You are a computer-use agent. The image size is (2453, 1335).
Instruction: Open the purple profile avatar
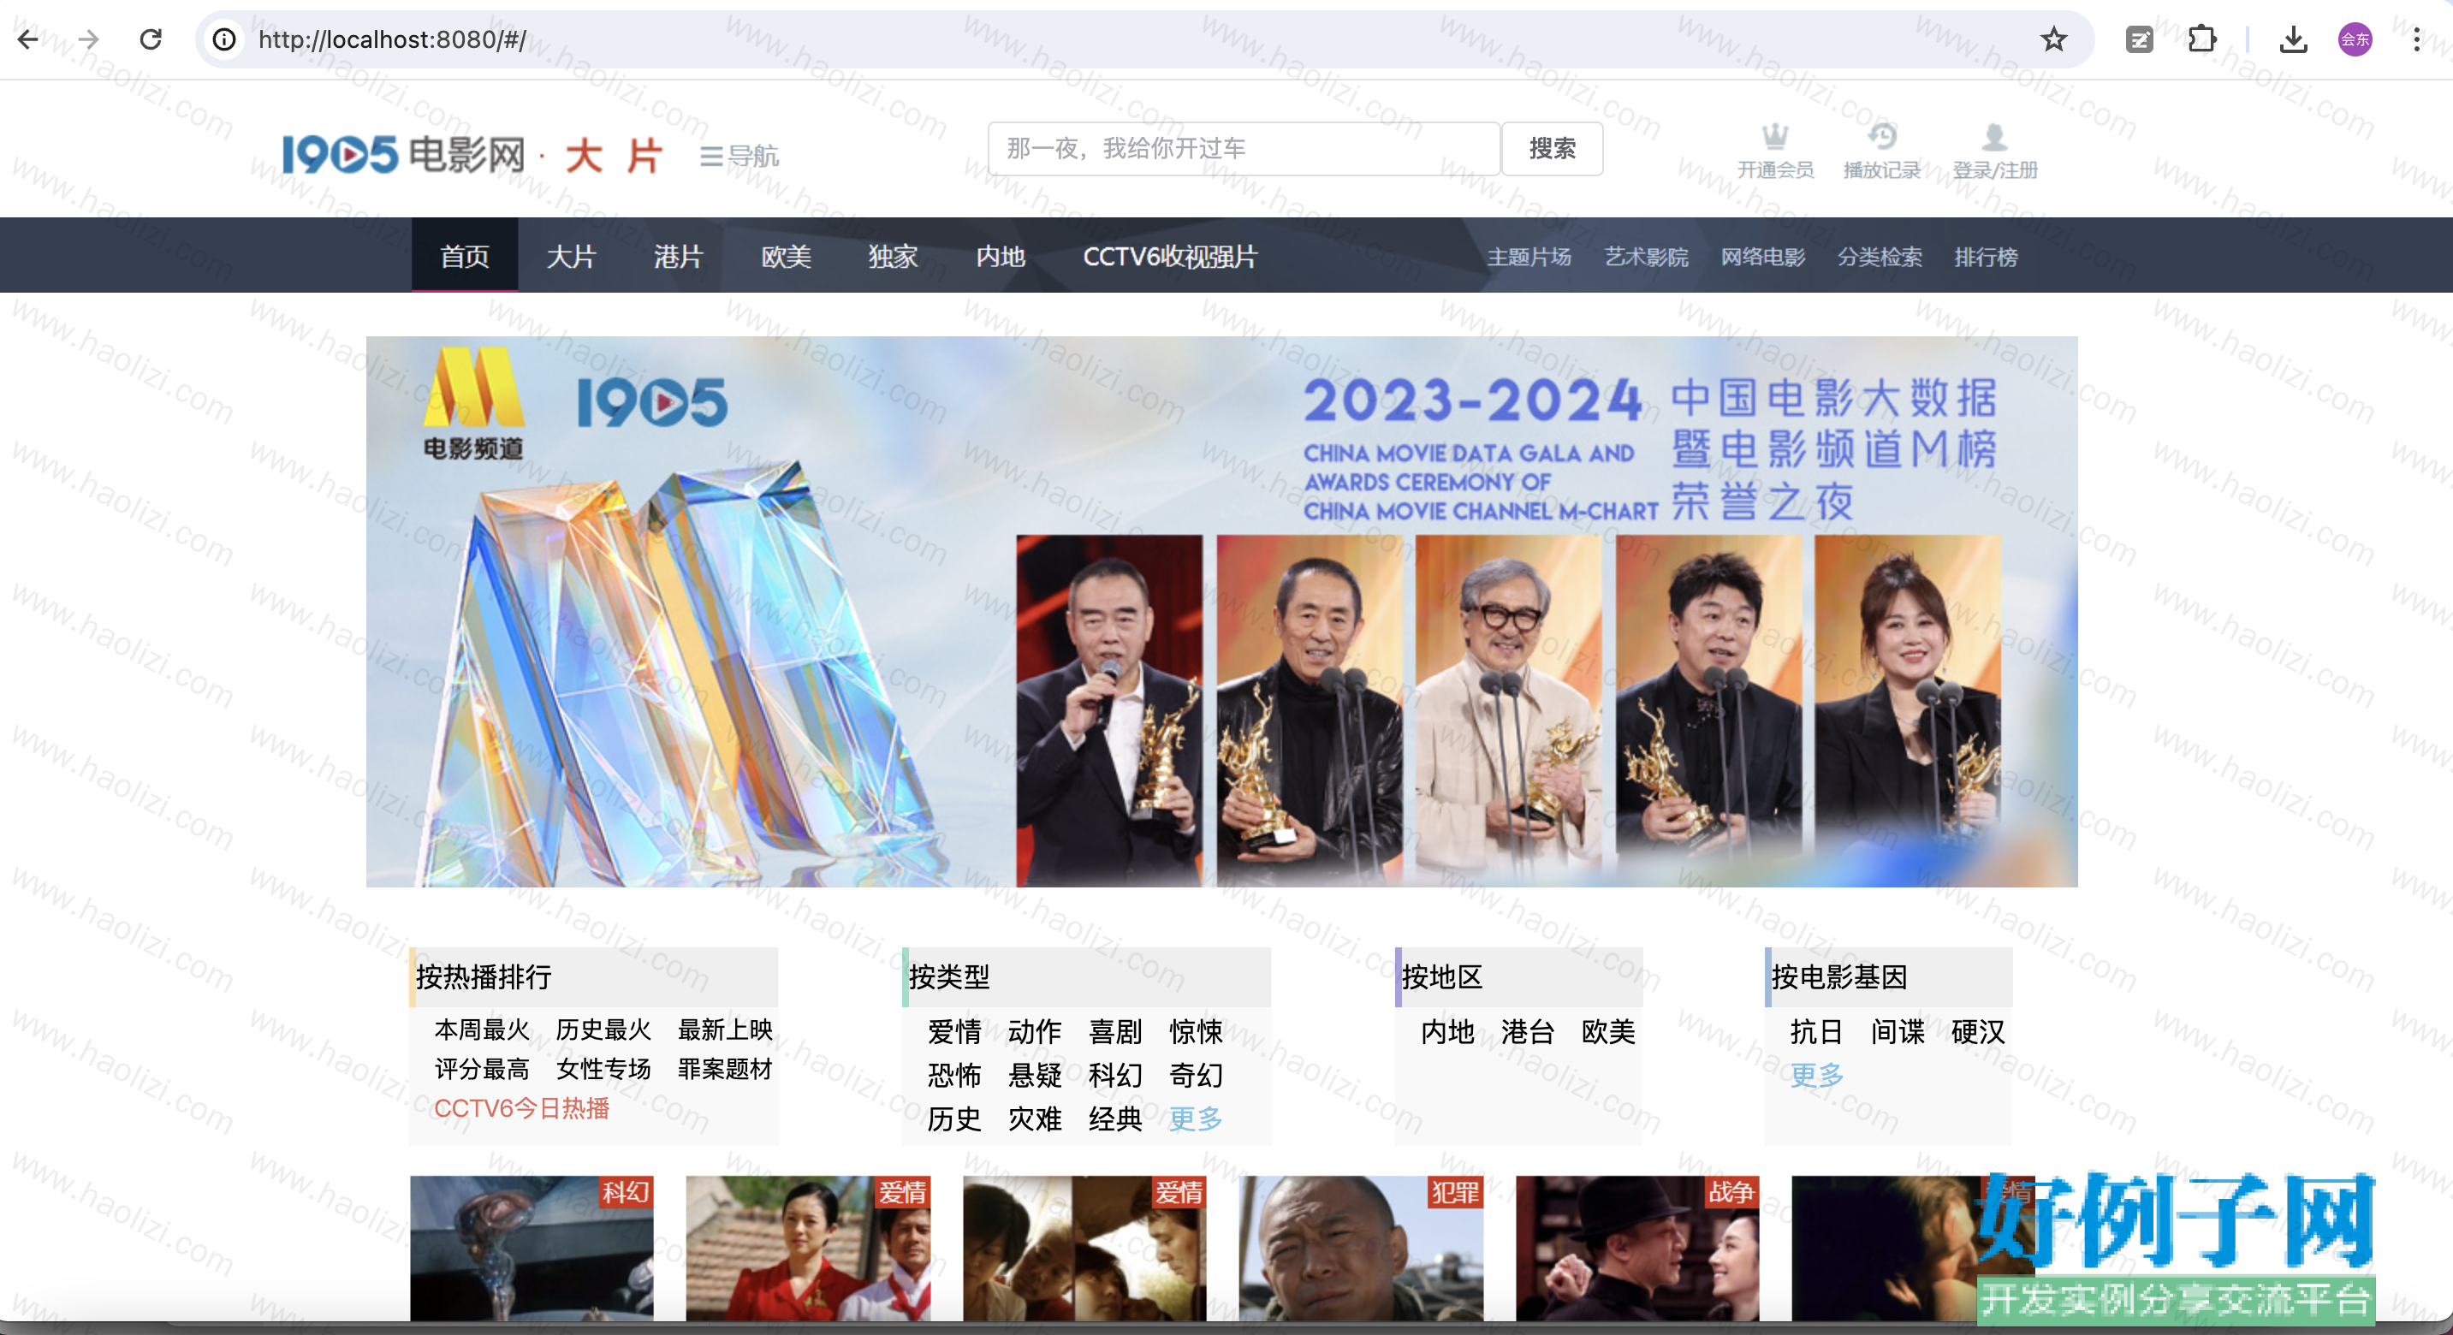click(x=2355, y=39)
